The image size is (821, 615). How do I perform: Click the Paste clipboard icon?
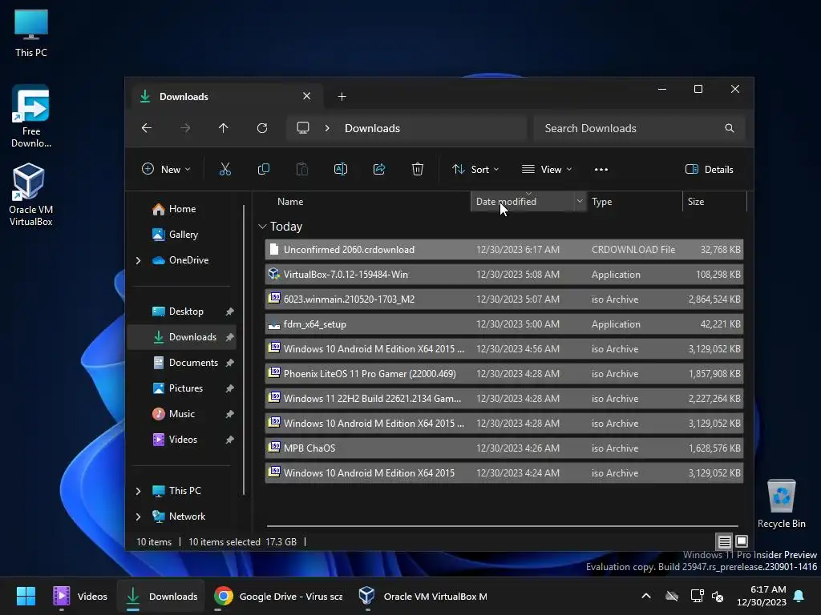(x=302, y=169)
